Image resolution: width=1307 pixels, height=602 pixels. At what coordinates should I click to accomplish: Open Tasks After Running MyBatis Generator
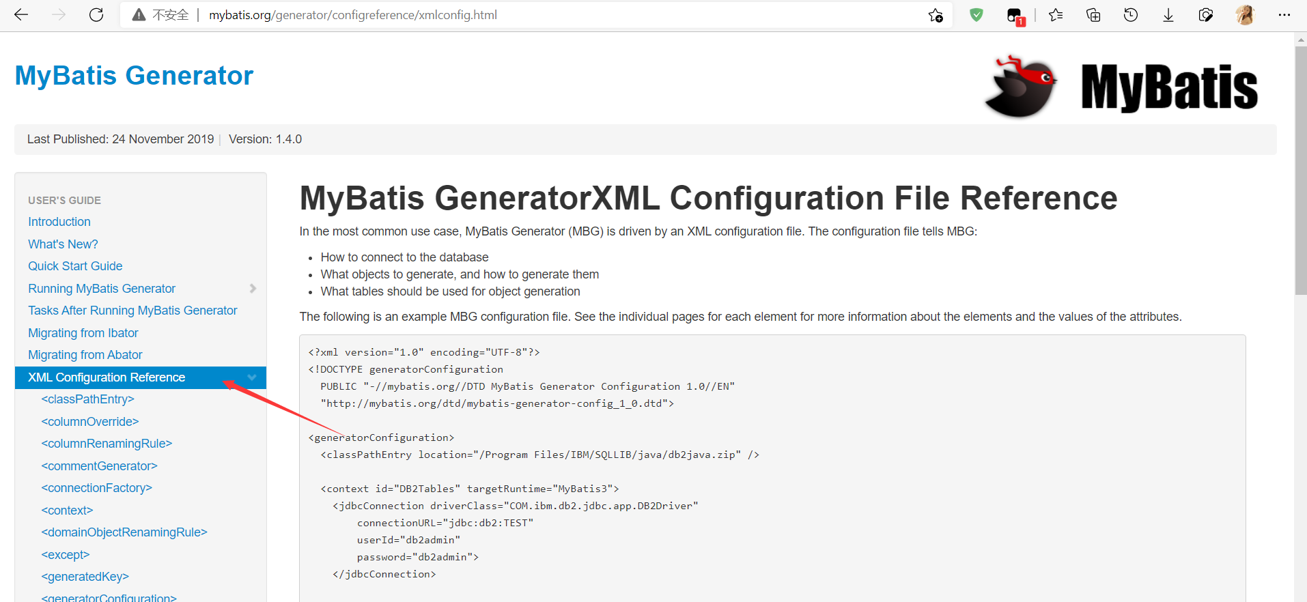click(x=132, y=311)
